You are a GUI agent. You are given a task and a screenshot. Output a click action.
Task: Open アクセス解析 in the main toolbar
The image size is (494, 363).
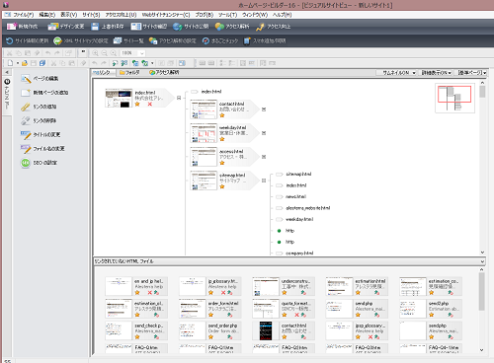pyautogui.click(x=232, y=27)
